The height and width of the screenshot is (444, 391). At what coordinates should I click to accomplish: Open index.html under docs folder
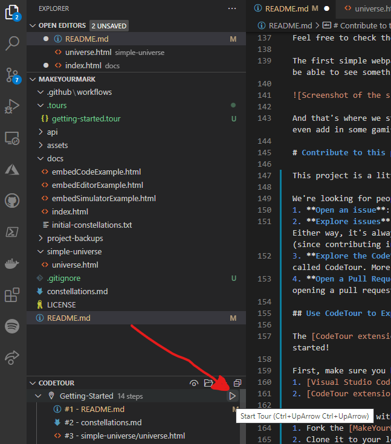(137, 212)
